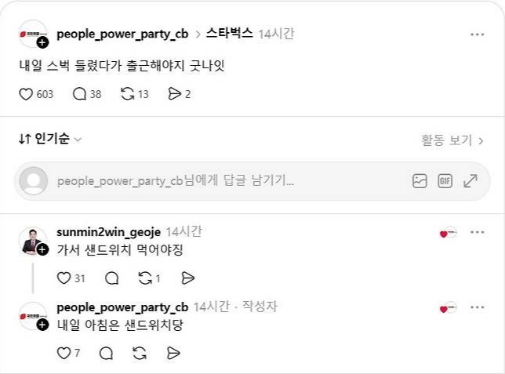Open the 스타벅스 topic tag
Image resolution: width=505 pixels, height=374 pixels.
229,33
